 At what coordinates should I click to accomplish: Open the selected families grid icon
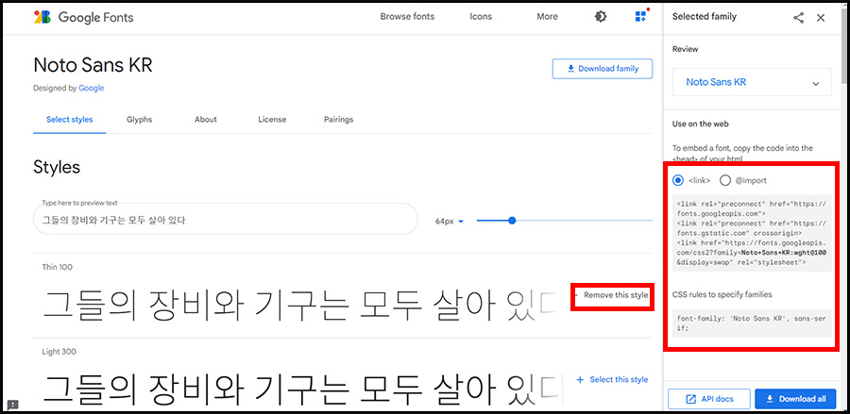click(x=641, y=17)
